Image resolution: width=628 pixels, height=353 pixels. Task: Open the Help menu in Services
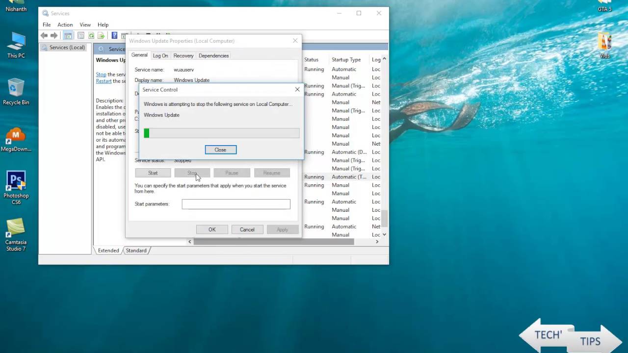(x=103, y=25)
